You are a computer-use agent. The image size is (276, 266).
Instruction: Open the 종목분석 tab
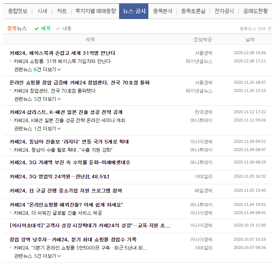coord(163,11)
